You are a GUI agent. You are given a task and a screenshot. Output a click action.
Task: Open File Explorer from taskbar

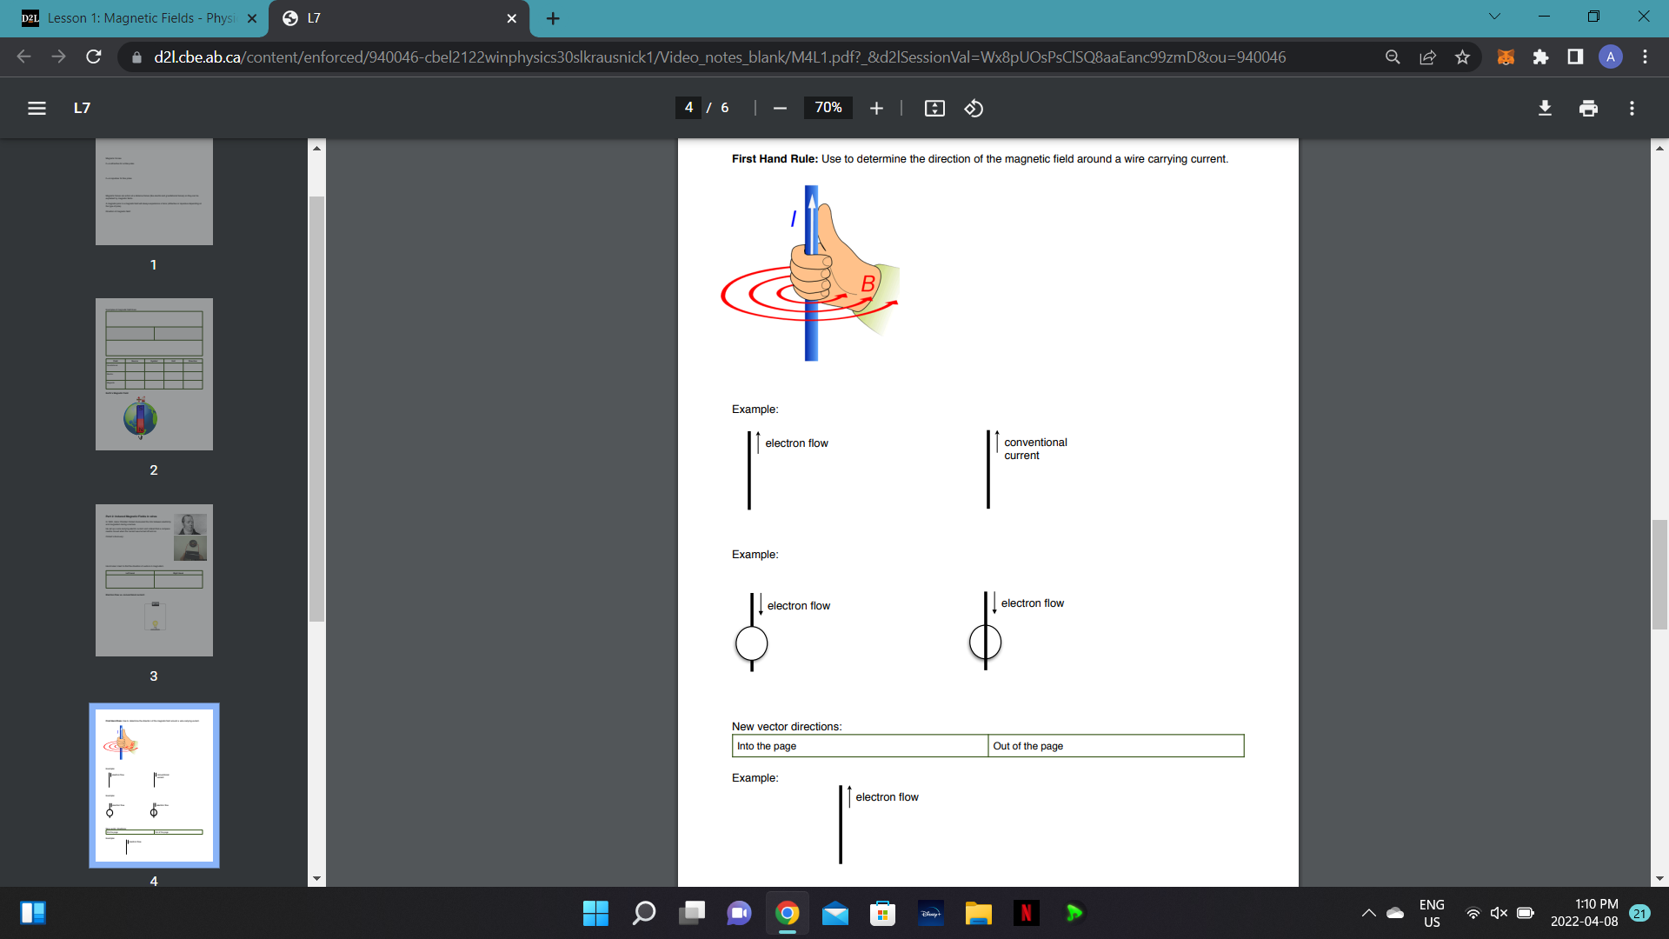(979, 913)
